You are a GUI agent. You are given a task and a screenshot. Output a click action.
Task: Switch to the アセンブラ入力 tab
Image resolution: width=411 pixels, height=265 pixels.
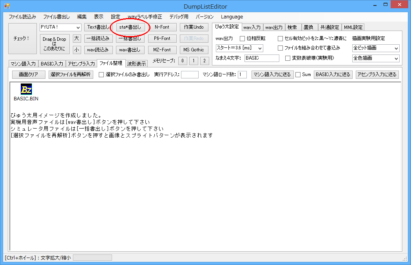[81, 64]
